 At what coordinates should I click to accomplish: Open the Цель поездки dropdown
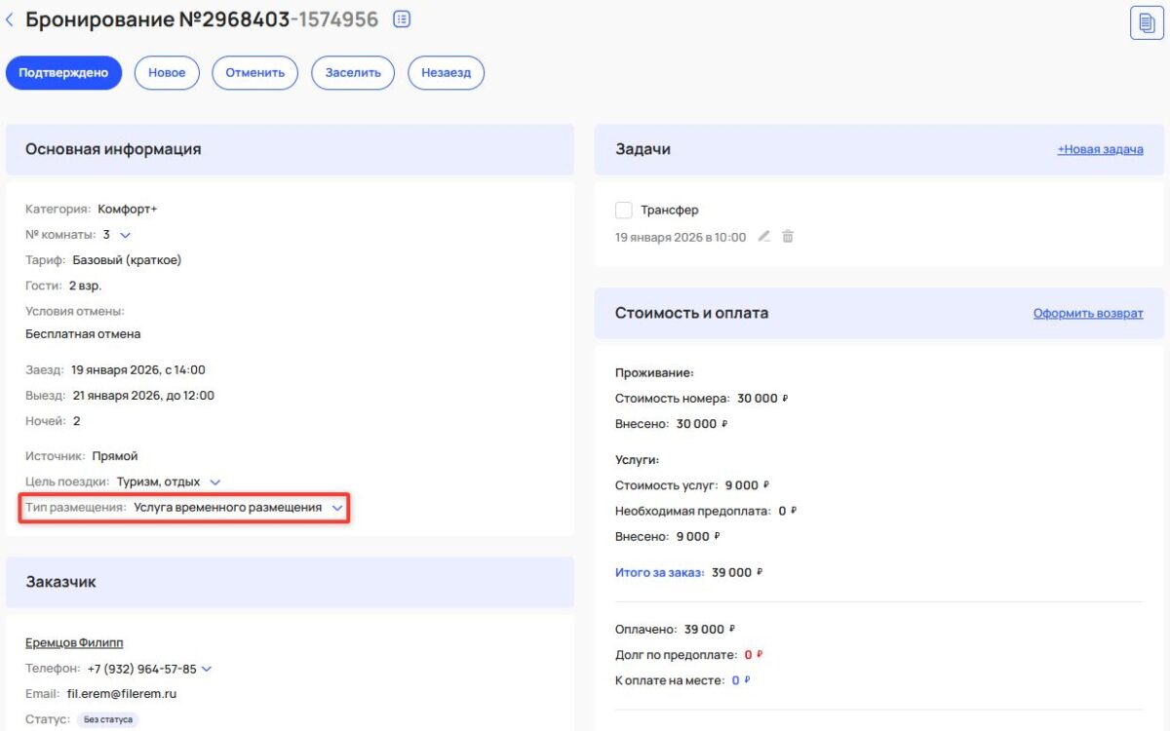pyautogui.click(x=215, y=481)
